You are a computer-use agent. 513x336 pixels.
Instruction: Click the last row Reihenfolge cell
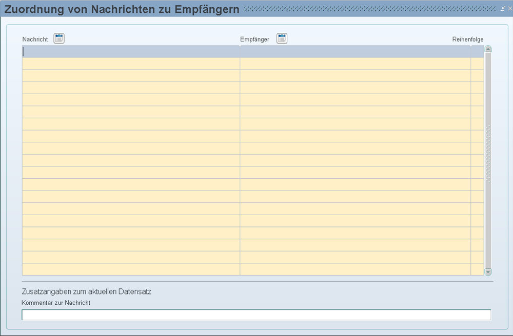(x=477, y=269)
